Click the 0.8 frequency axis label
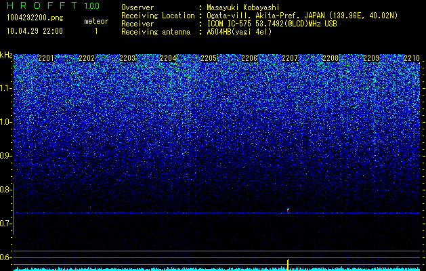Viewport: 426px width, 271px height. click(x=5, y=190)
